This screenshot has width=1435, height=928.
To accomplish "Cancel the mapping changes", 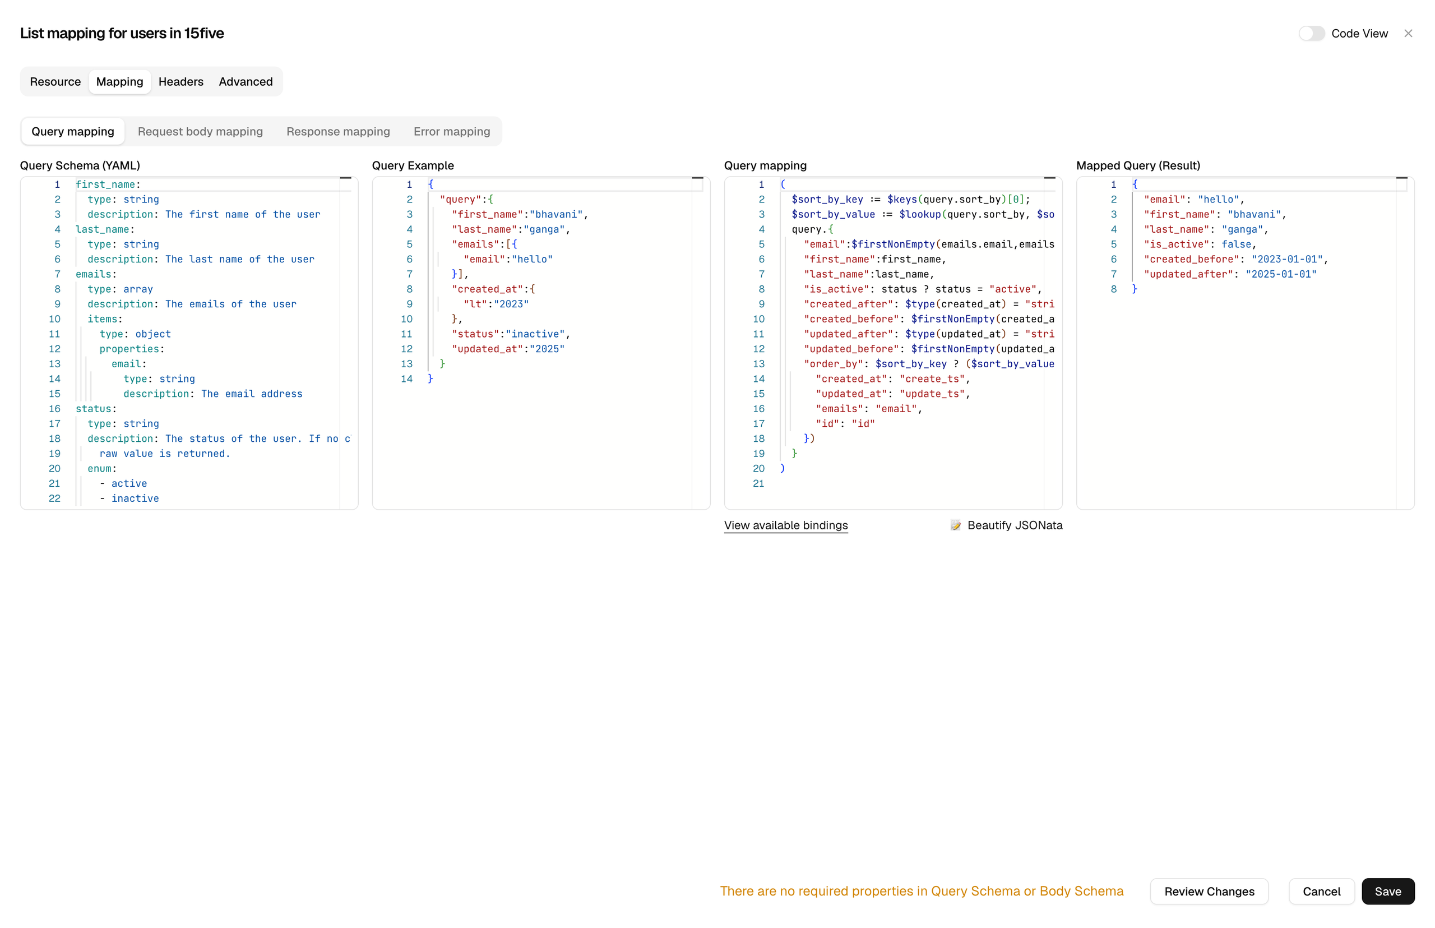I will [x=1321, y=891].
